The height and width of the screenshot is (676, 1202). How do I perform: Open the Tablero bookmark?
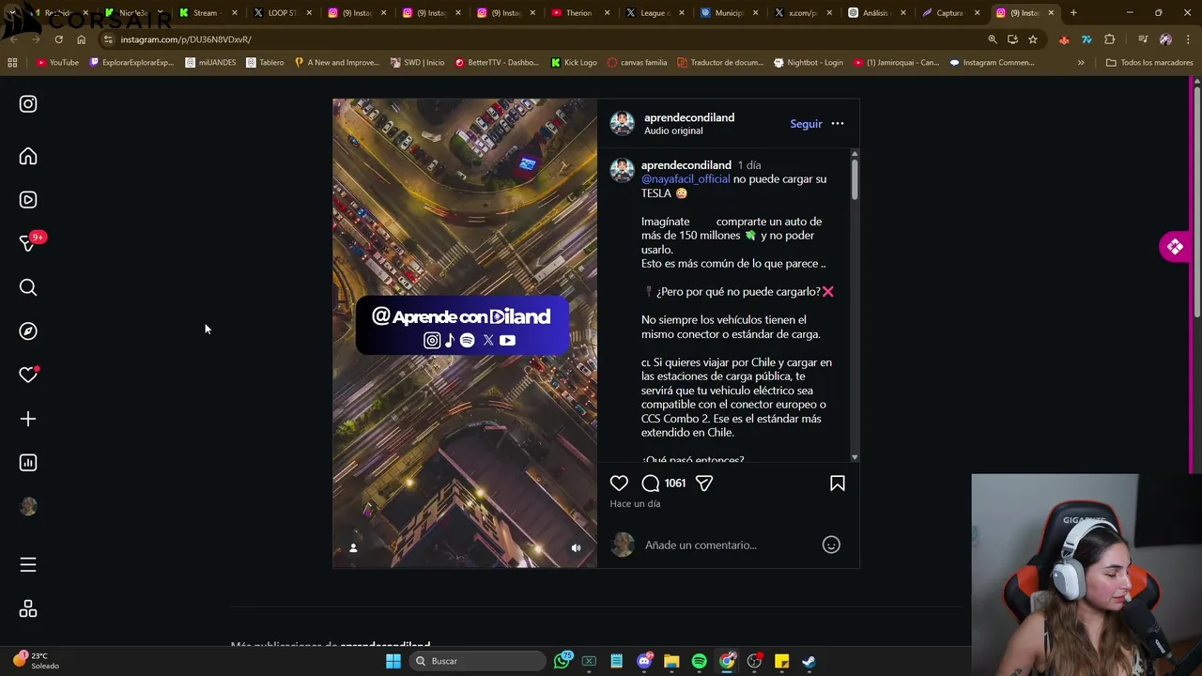tap(265, 63)
